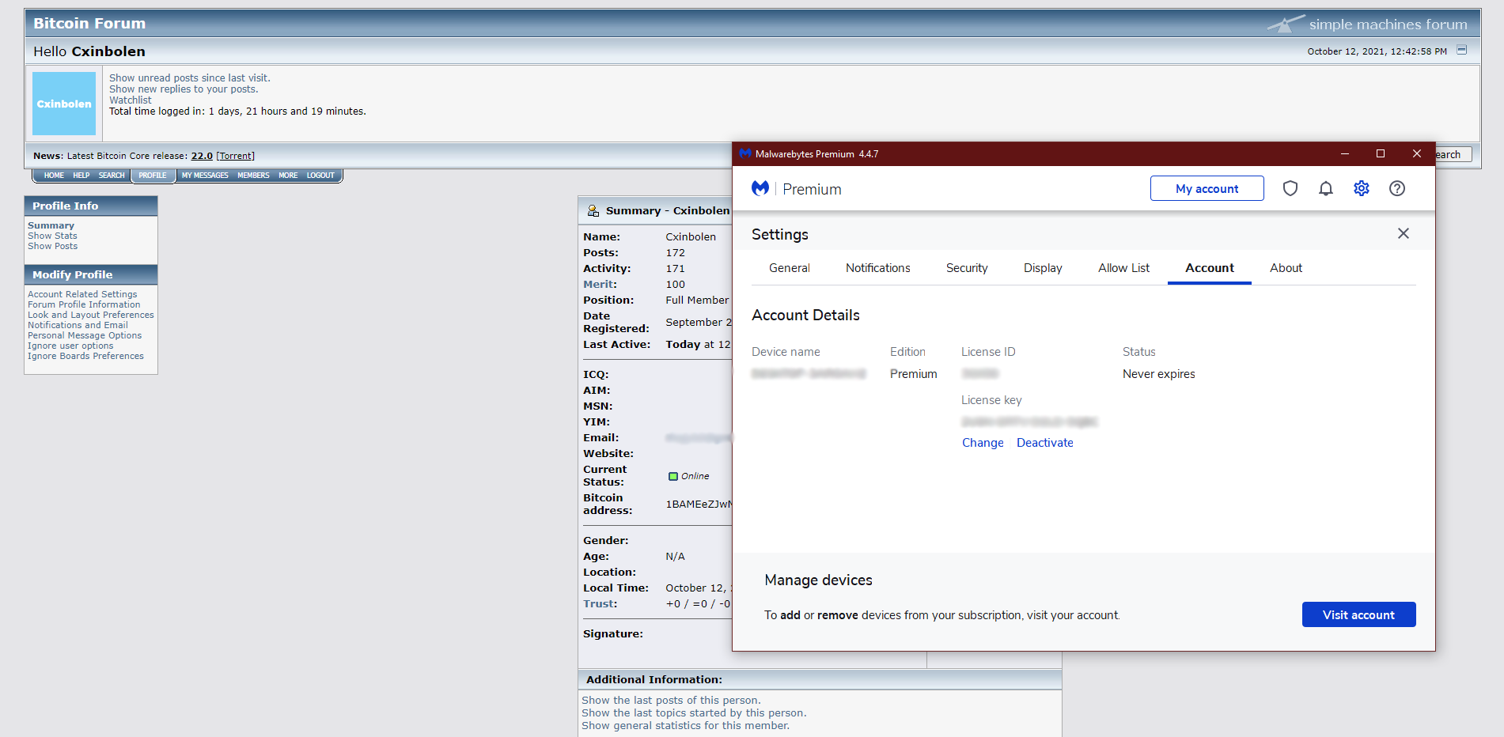Click the Deactivate license link

1045,443
